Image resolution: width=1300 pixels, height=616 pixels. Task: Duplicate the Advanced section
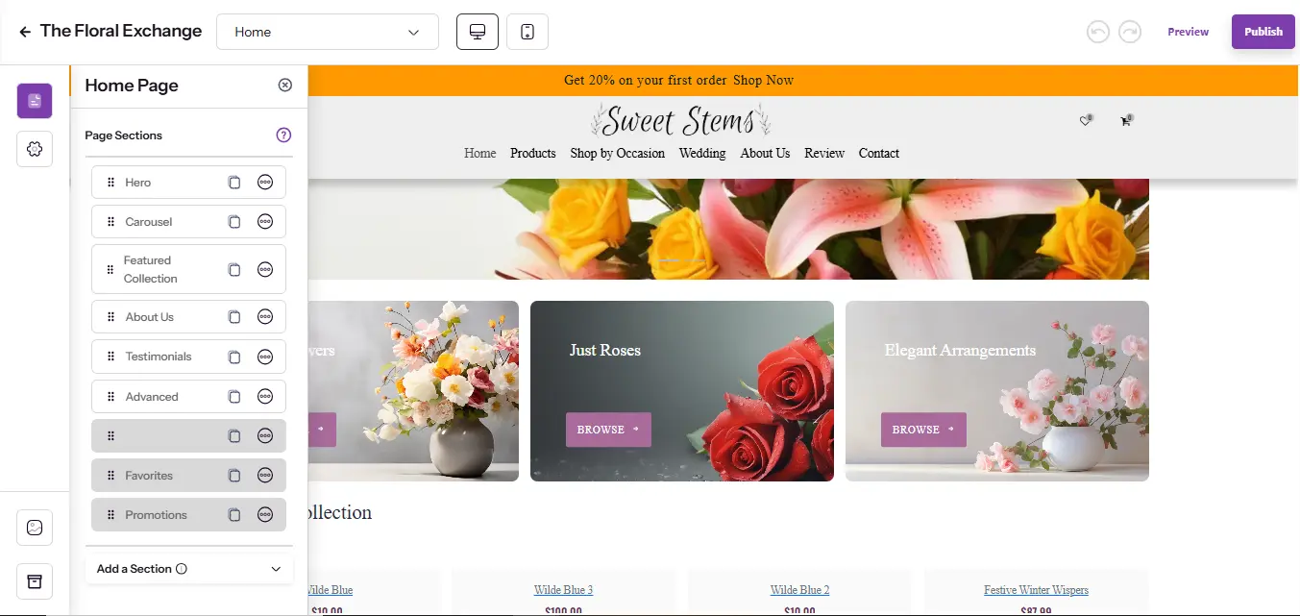click(x=233, y=396)
